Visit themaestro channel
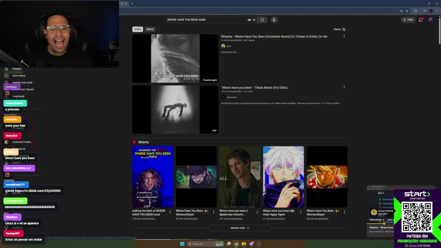 pos(232,97)
